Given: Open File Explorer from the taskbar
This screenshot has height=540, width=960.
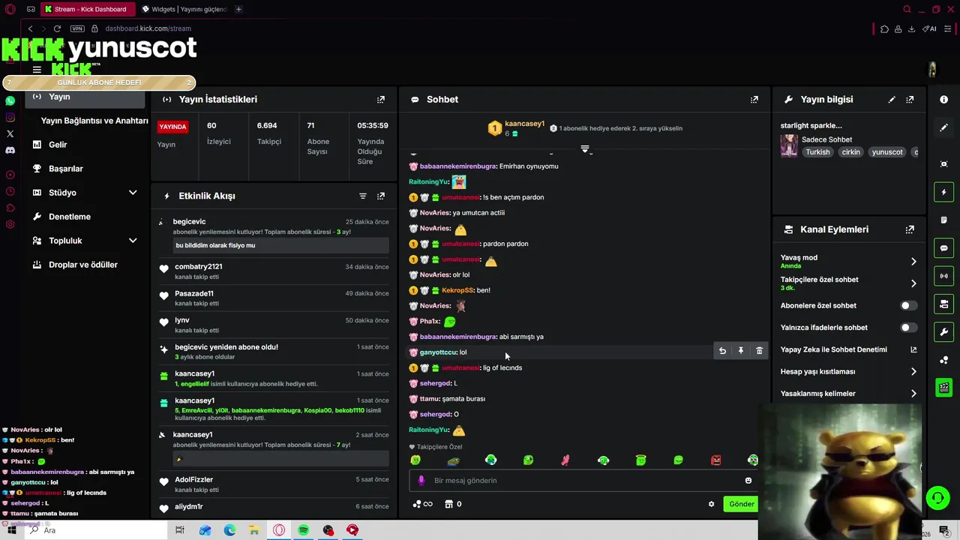Looking at the screenshot, I should click(x=254, y=530).
